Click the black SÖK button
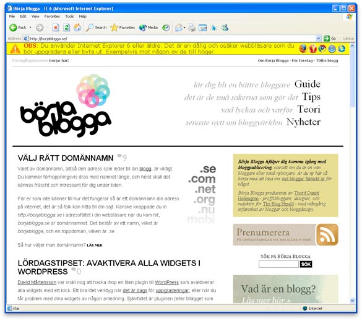 (x=306, y=264)
